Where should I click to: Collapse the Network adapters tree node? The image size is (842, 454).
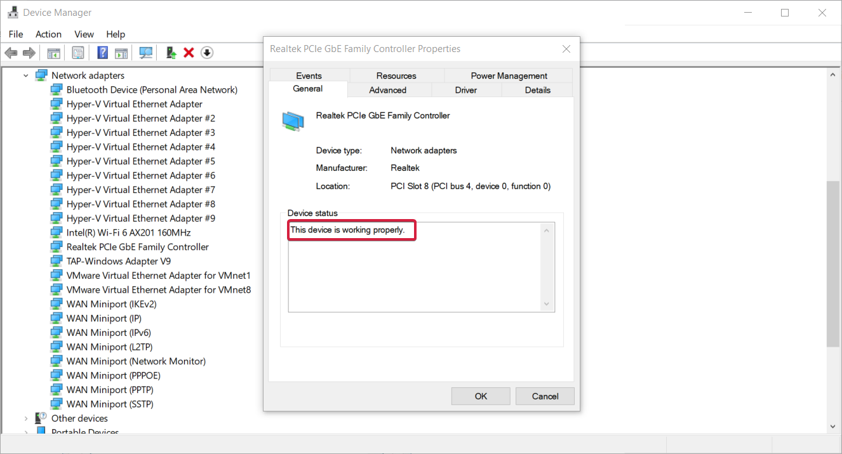[x=26, y=76]
